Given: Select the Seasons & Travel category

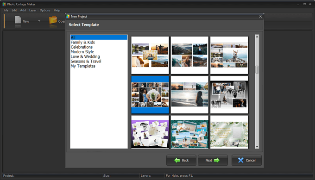Looking at the screenshot, I should [x=86, y=61].
